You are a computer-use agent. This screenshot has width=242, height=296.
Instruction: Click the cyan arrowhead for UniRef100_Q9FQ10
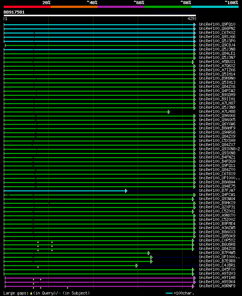195,25
